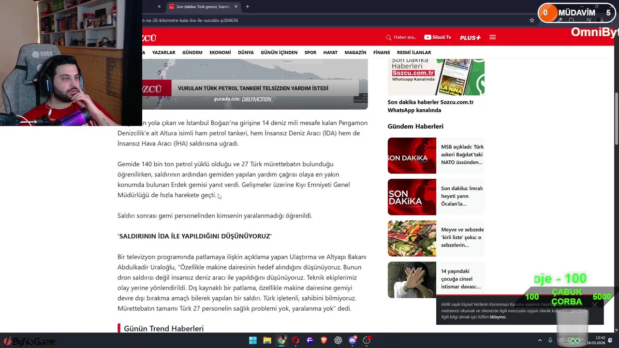619x348 pixels.
Task: Click the search magnifier icon on Sözcü
Action: [x=388, y=37]
